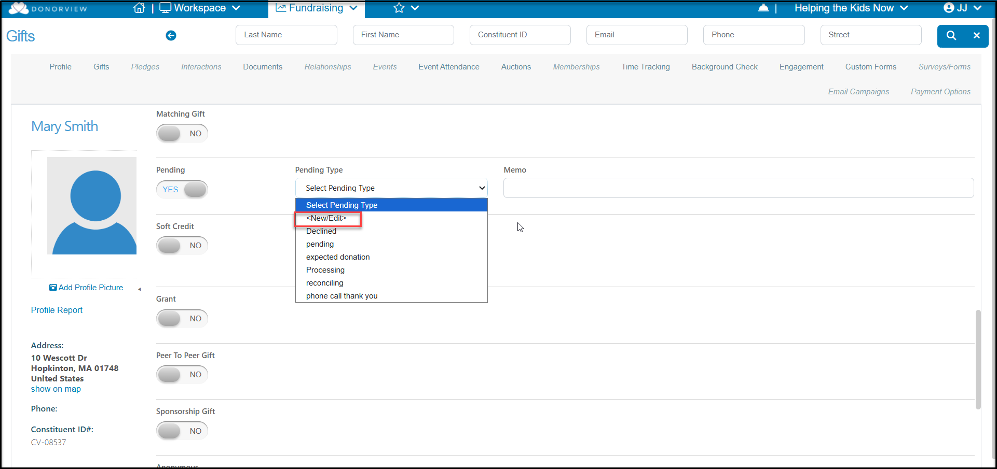Expand the Helping the Kids Now menu
Image resolution: width=997 pixels, height=469 pixels.
click(851, 8)
